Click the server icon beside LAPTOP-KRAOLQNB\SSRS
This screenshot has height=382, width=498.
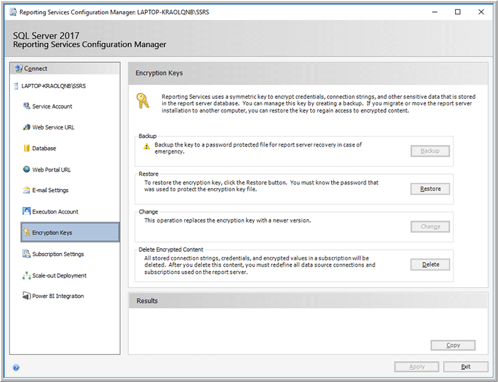coord(16,86)
